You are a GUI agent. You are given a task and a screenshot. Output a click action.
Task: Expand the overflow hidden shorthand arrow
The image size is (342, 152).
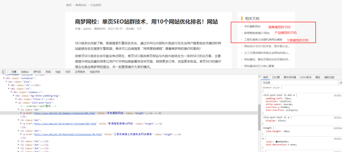click(x=279, y=107)
